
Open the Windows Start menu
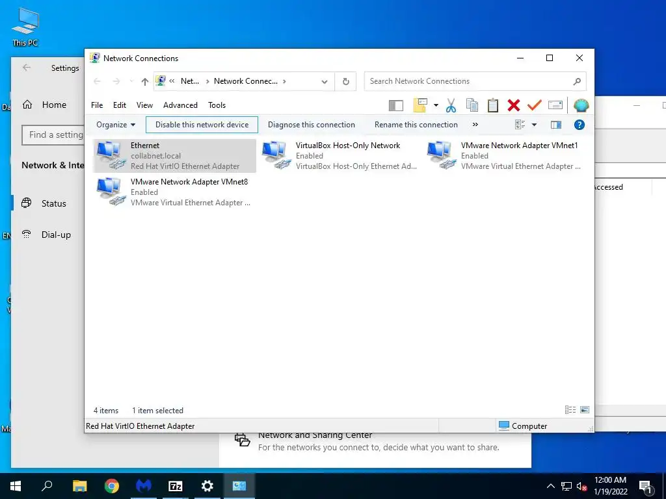coord(16,486)
